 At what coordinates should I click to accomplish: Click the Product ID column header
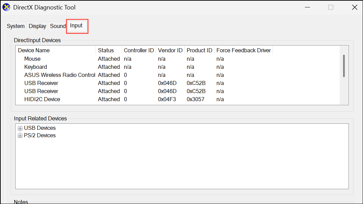pos(199,50)
